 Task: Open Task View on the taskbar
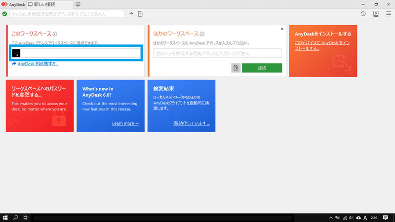26,218
